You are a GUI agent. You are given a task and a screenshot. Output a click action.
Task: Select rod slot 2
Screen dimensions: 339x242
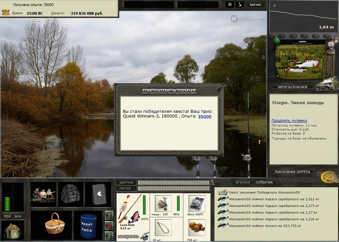point(109,225)
